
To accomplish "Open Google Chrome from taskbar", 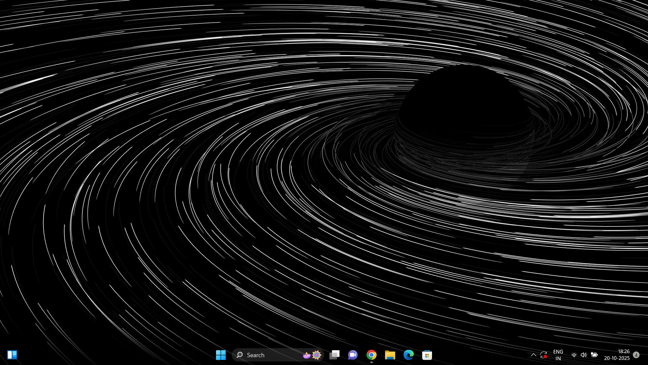I will 372,355.
